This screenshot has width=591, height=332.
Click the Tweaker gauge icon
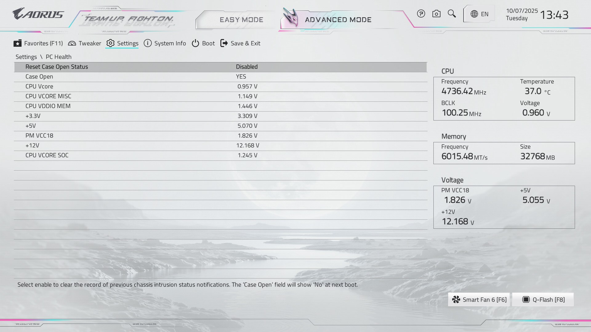pos(72,43)
